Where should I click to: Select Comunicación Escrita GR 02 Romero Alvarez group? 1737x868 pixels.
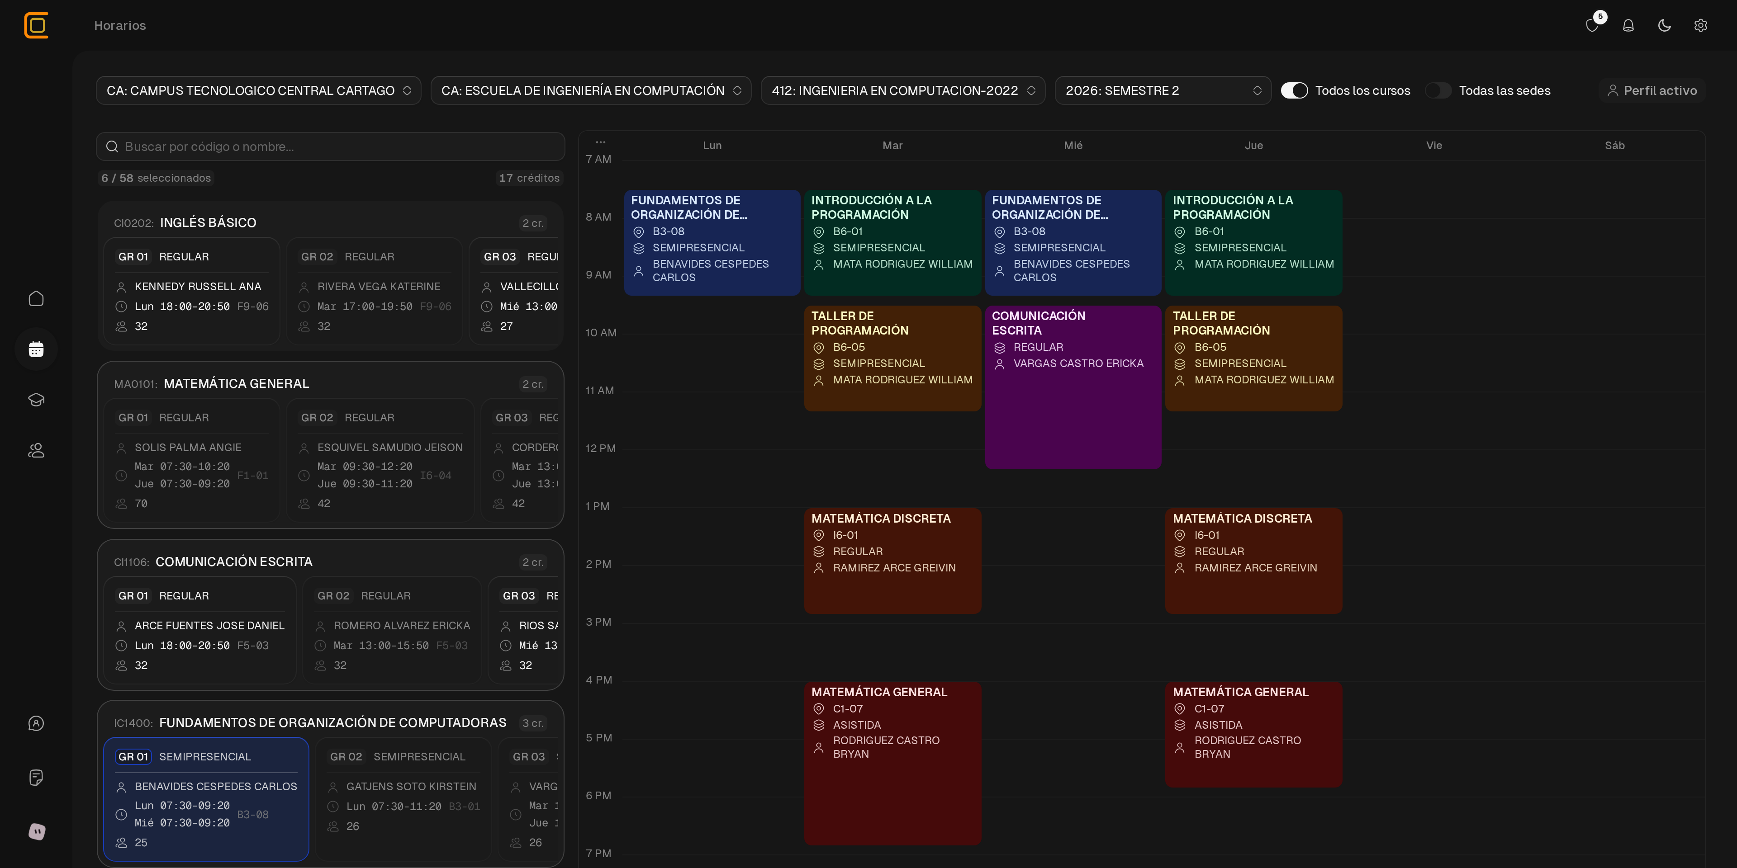[393, 630]
